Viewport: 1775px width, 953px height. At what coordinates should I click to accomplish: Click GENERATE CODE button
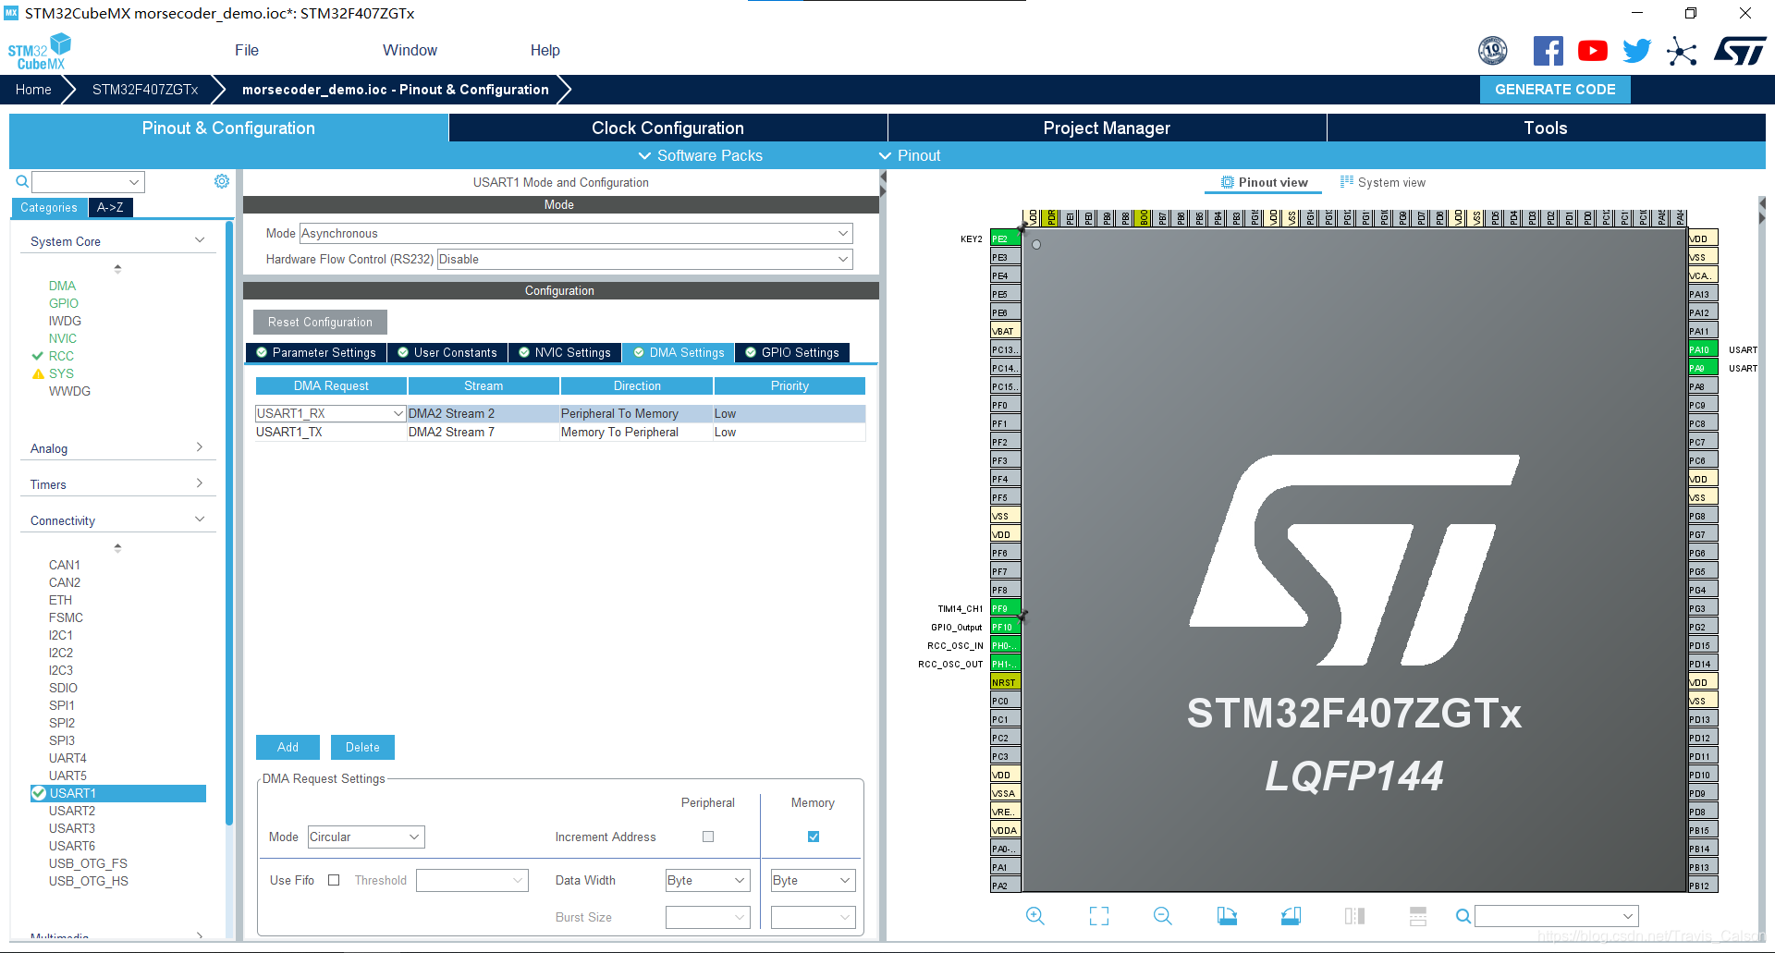1555,90
